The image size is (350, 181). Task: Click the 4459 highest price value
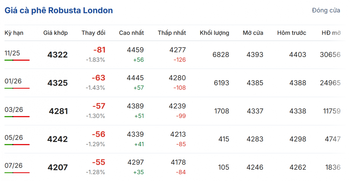[135, 50]
